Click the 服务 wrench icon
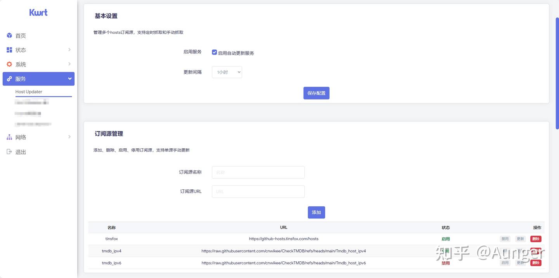559x278 pixels. point(9,79)
